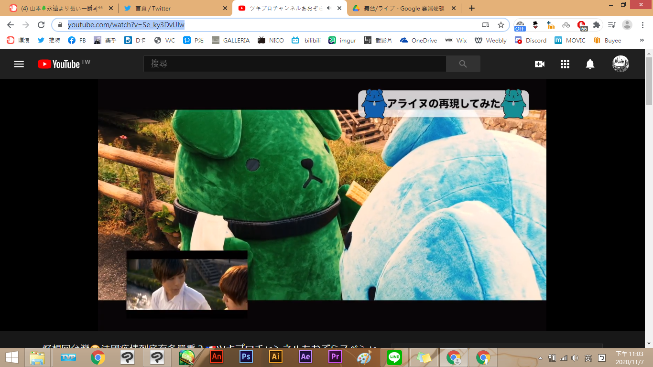
Task: Open the Create video camera icon
Action: pyautogui.click(x=540, y=64)
